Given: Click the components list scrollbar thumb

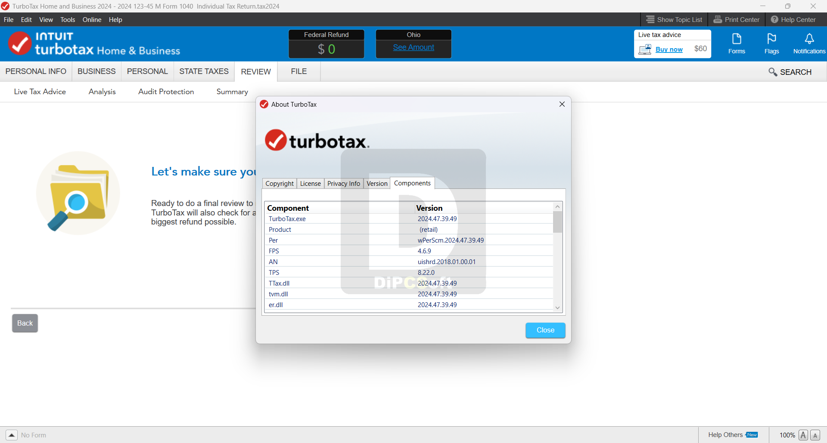Looking at the screenshot, I should pos(557,222).
